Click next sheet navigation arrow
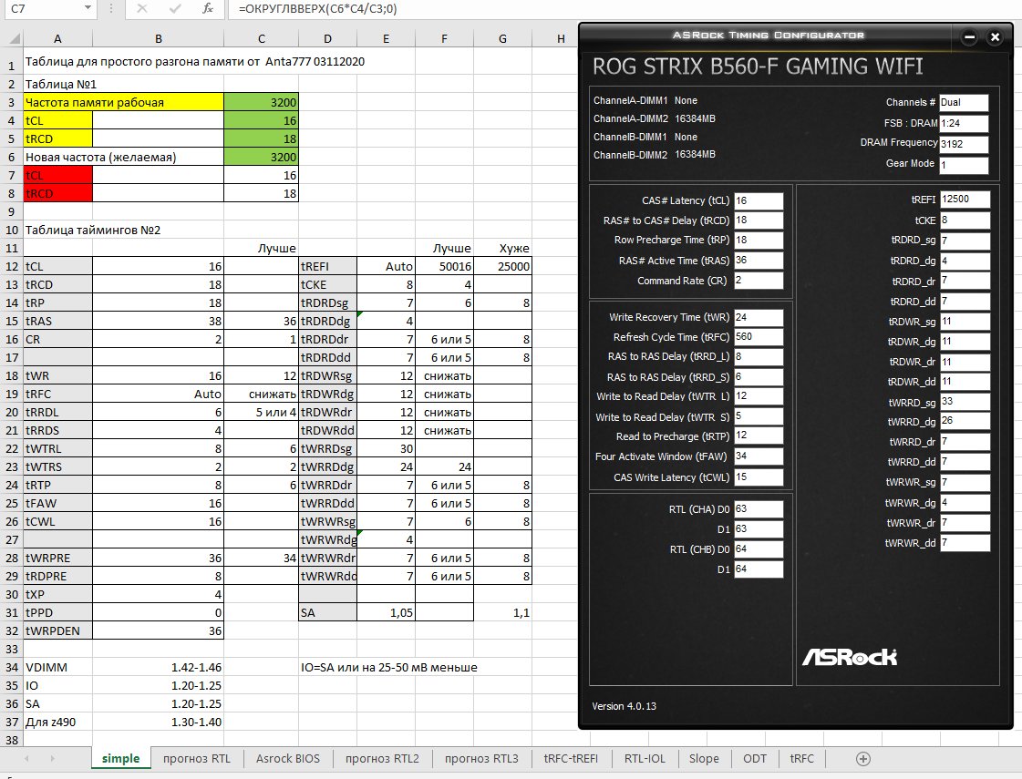The image size is (1022, 779). 52,758
